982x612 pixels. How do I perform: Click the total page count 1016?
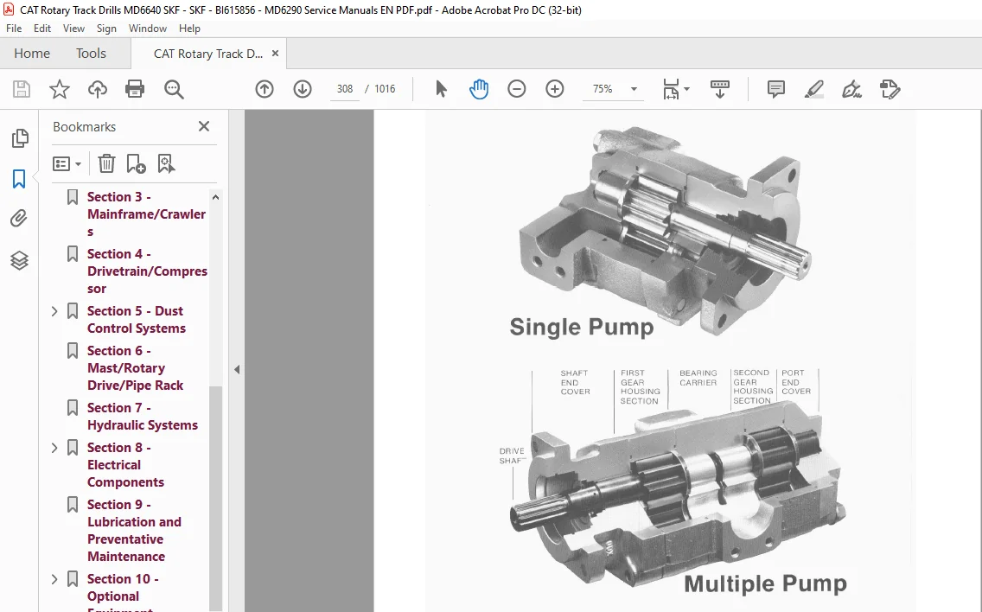click(385, 89)
